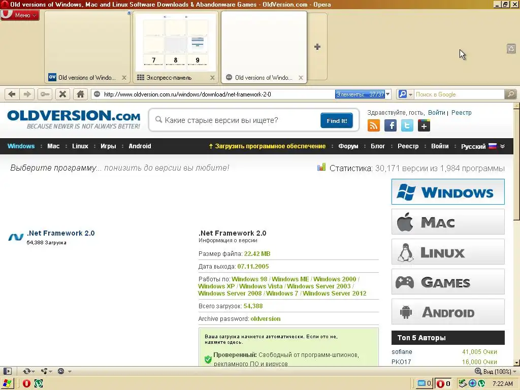Go forward with the forward arrow
520x390 pixels.
tap(27, 94)
